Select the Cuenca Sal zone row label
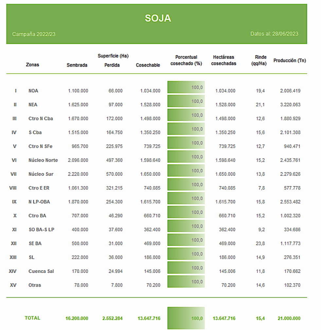The image size is (321, 330). coord(41,271)
